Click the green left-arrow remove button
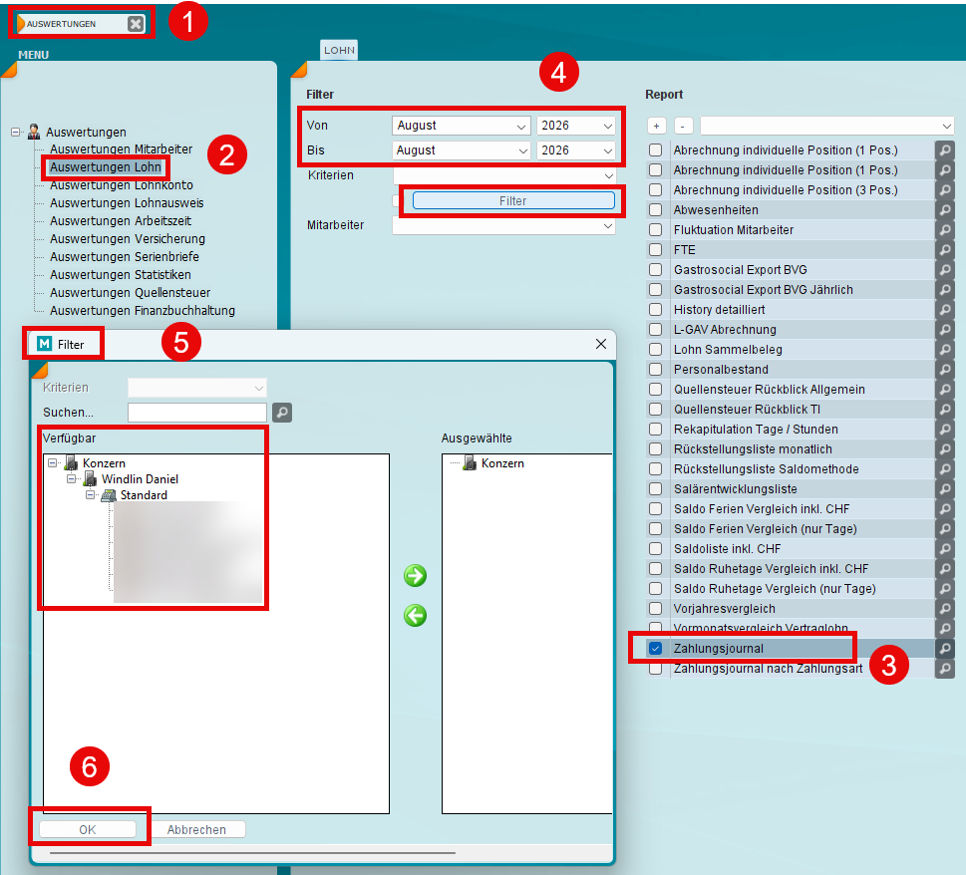Image resolution: width=966 pixels, height=875 pixels. pos(416,615)
